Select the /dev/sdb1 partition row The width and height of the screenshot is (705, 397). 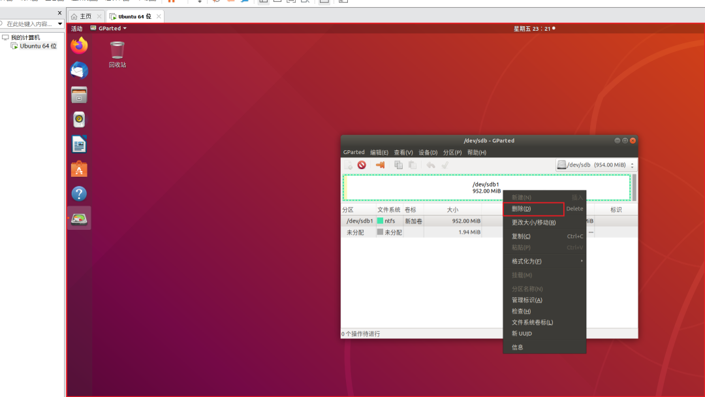[x=489, y=221]
